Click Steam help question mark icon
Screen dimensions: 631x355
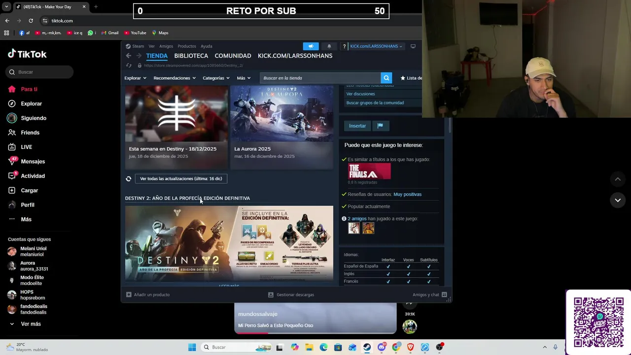344,46
